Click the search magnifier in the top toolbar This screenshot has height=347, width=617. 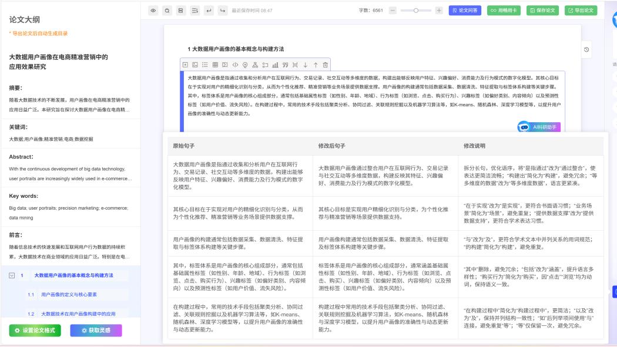(167, 10)
